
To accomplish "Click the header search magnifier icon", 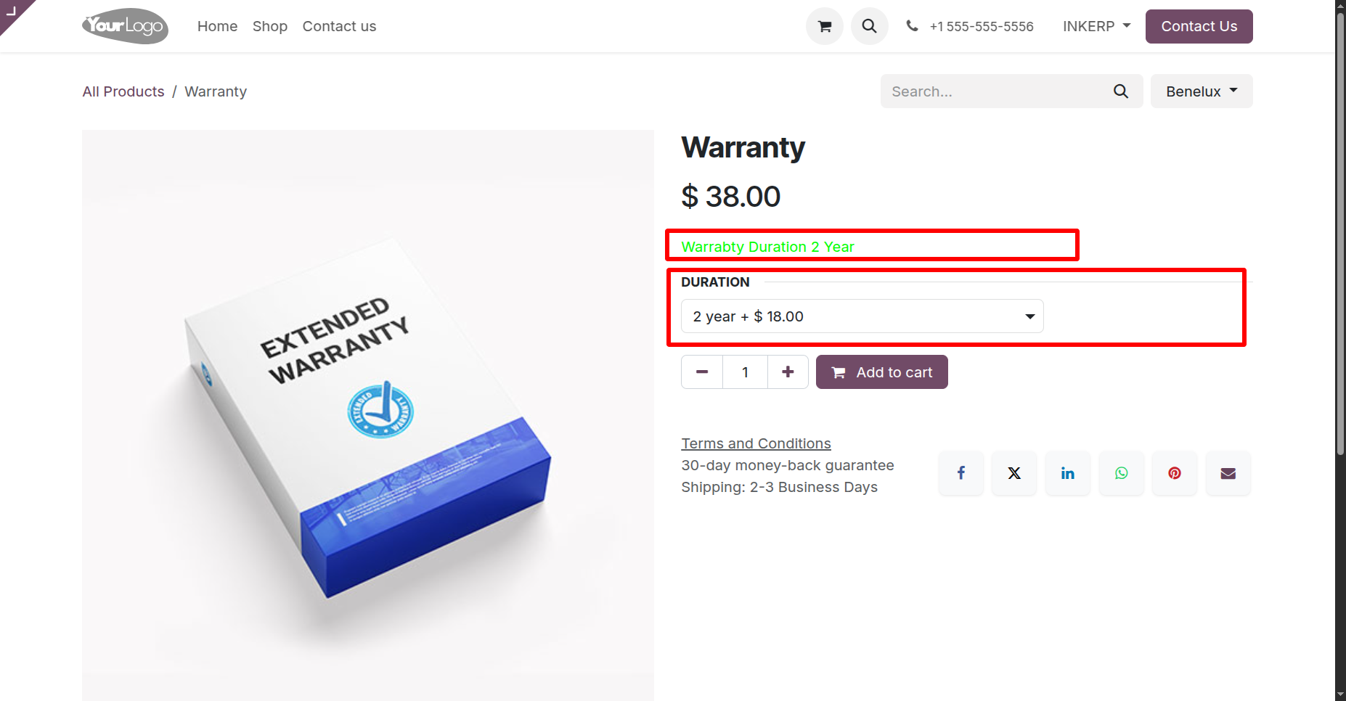I will coord(869,26).
